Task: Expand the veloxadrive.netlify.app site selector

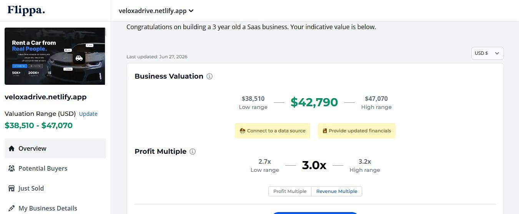Action: pos(156,11)
